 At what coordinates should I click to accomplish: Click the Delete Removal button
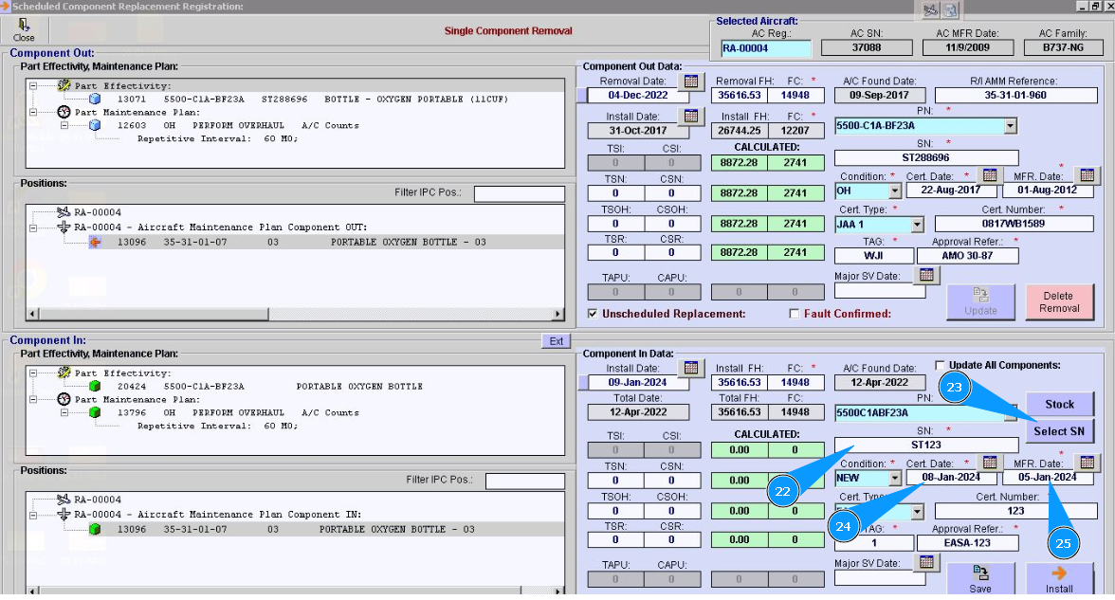tap(1058, 301)
